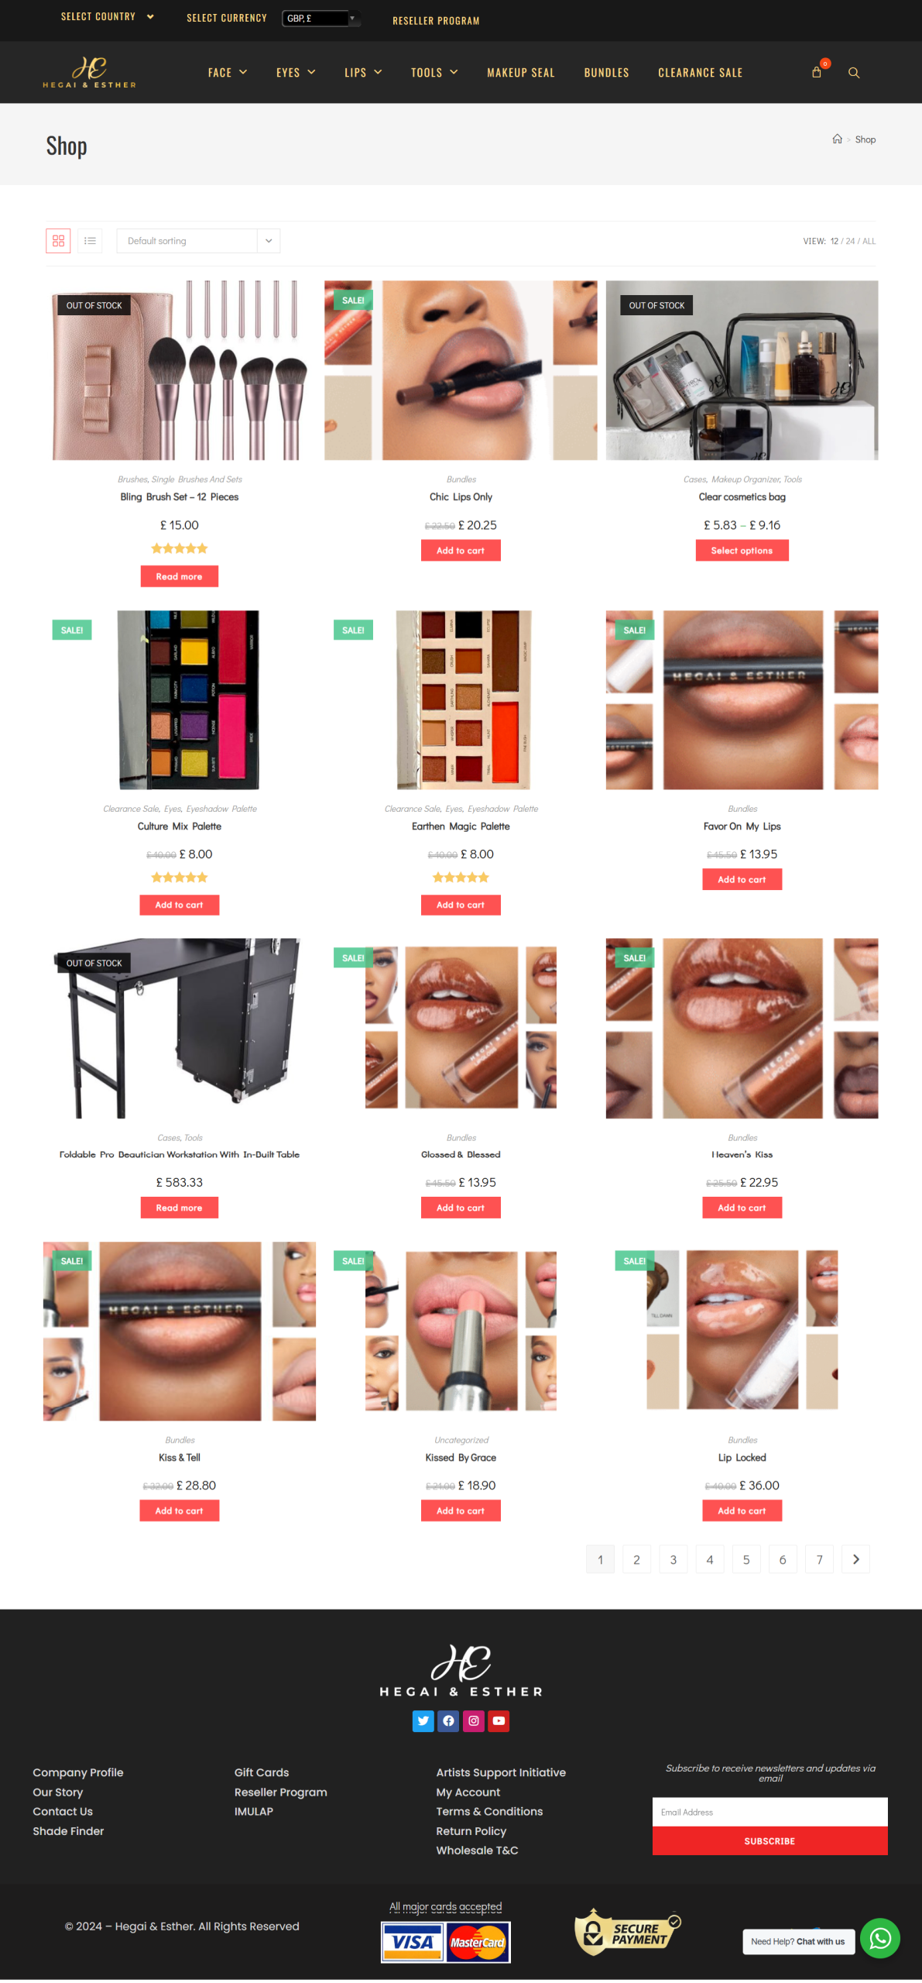Open the Default sorting dropdown
The image size is (922, 1983).
tap(198, 241)
